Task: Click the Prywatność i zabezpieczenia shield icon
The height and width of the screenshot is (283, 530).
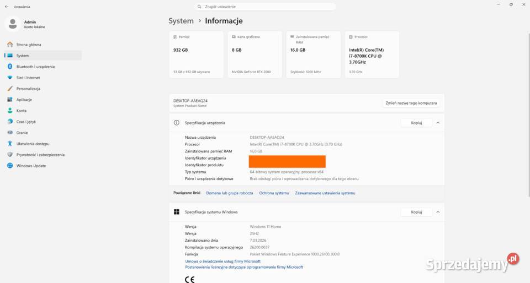Action: (10, 155)
